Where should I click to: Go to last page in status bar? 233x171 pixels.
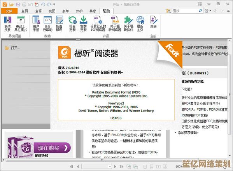121,167
